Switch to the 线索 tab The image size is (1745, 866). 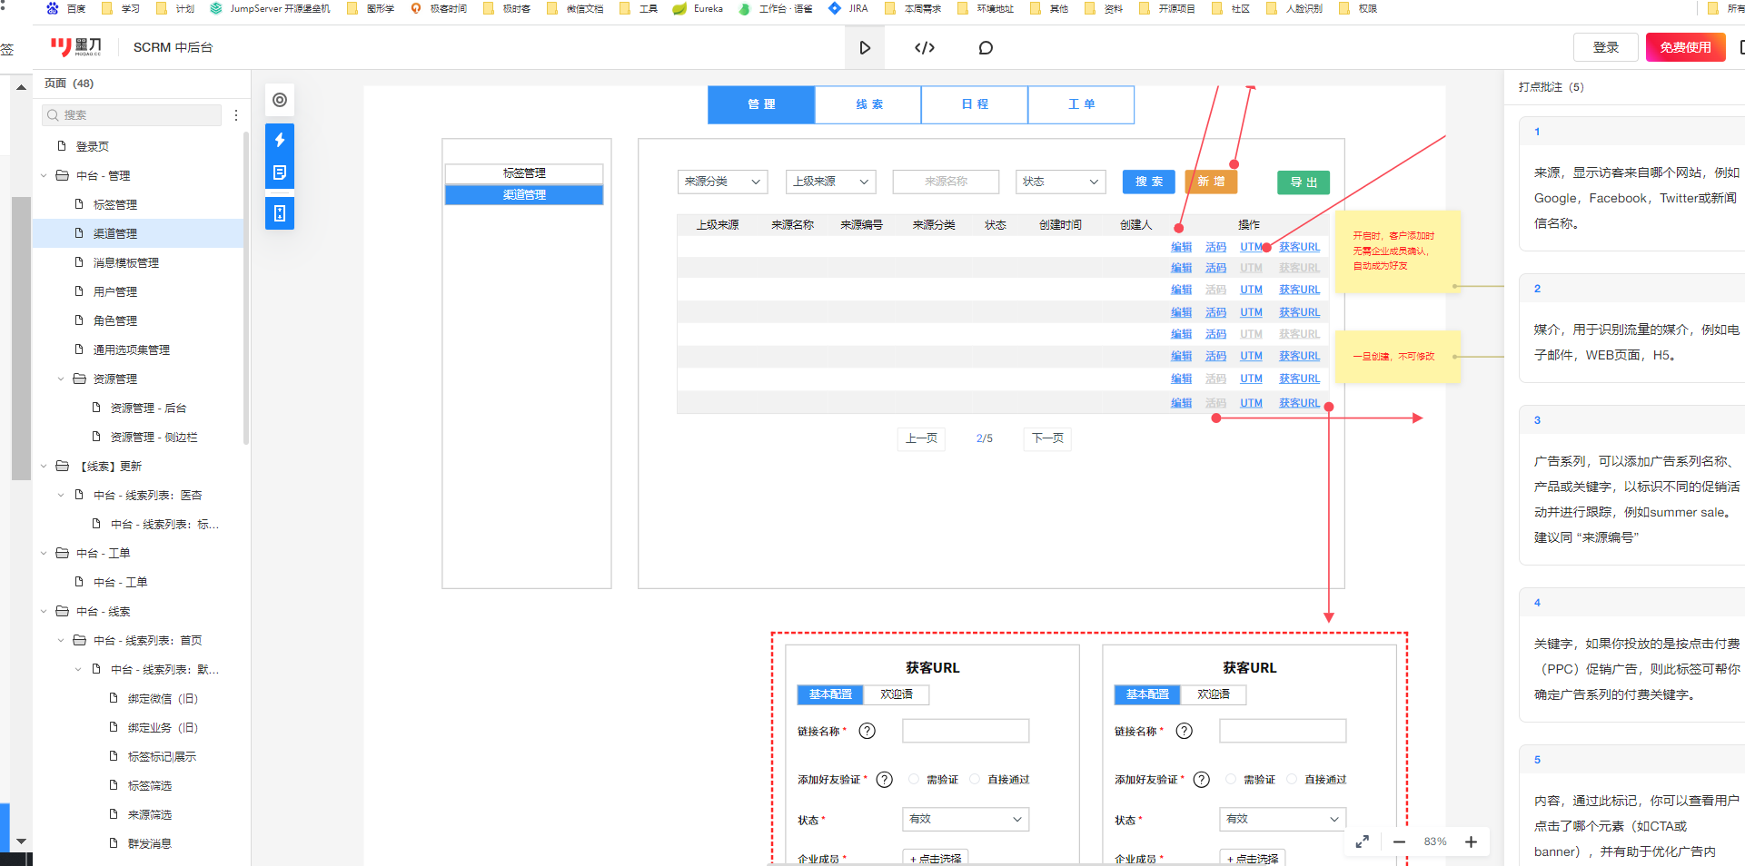click(868, 104)
